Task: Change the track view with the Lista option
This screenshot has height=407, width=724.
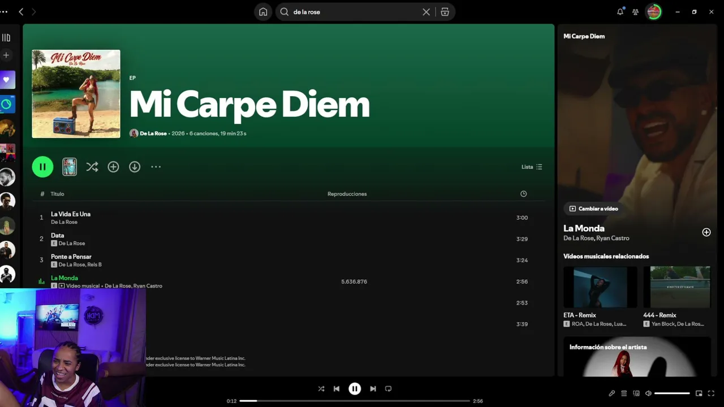Action: point(532,167)
